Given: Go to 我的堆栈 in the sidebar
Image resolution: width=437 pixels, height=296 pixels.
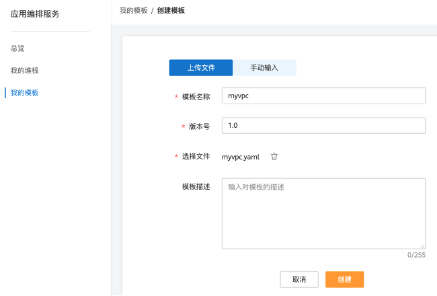Looking at the screenshot, I should pos(25,71).
